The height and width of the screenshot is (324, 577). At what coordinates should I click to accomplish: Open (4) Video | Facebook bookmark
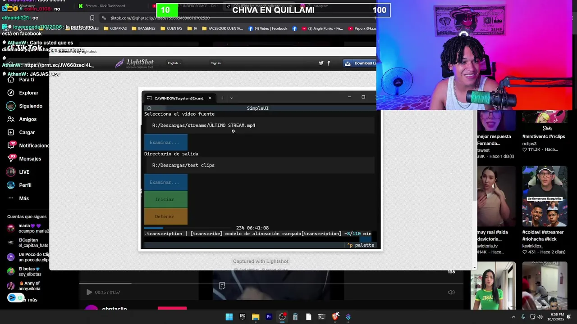tap(268, 28)
